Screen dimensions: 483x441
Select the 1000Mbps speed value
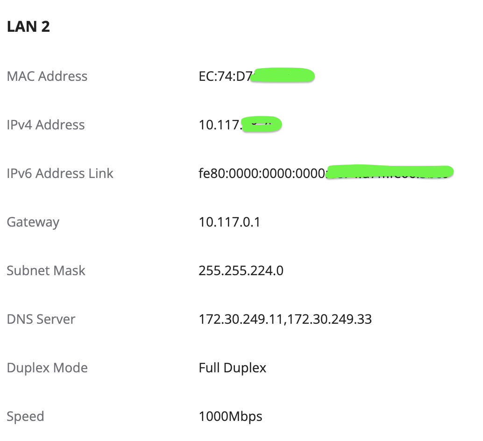point(231,416)
